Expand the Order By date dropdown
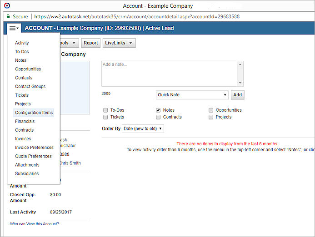Image resolution: width=315 pixels, height=237 pixels. click(143, 129)
